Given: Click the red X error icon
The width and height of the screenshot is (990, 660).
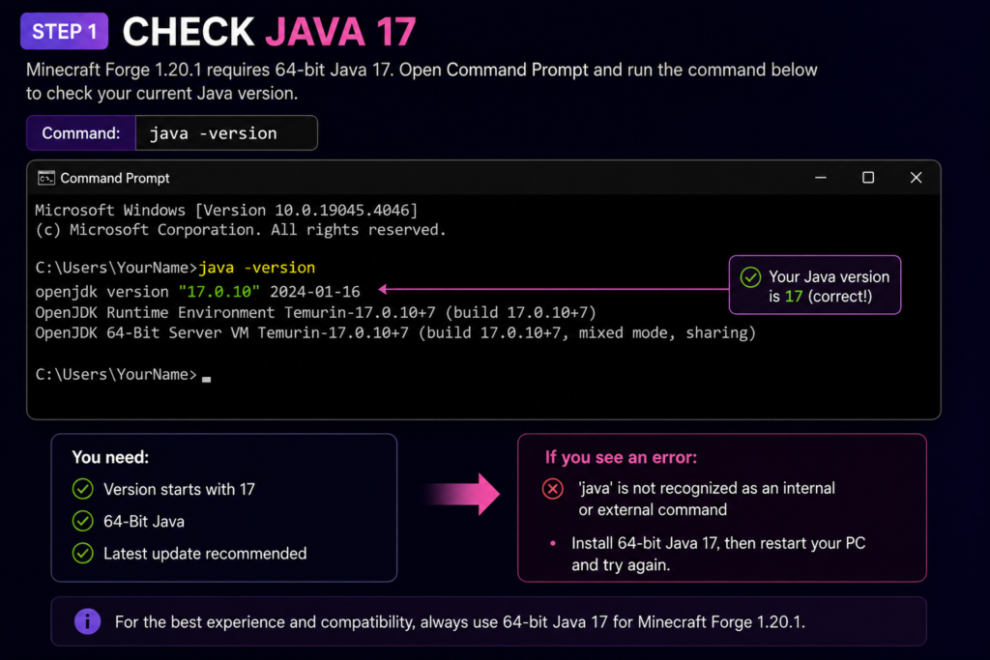Looking at the screenshot, I should point(552,489).
